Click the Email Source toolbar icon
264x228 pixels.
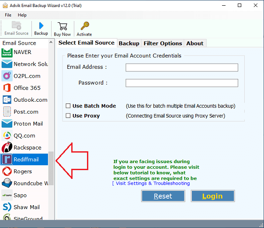point(17,25)
